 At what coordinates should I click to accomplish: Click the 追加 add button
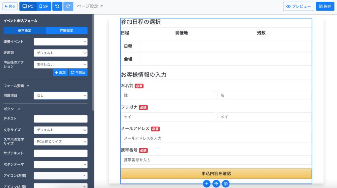[60, 72]
